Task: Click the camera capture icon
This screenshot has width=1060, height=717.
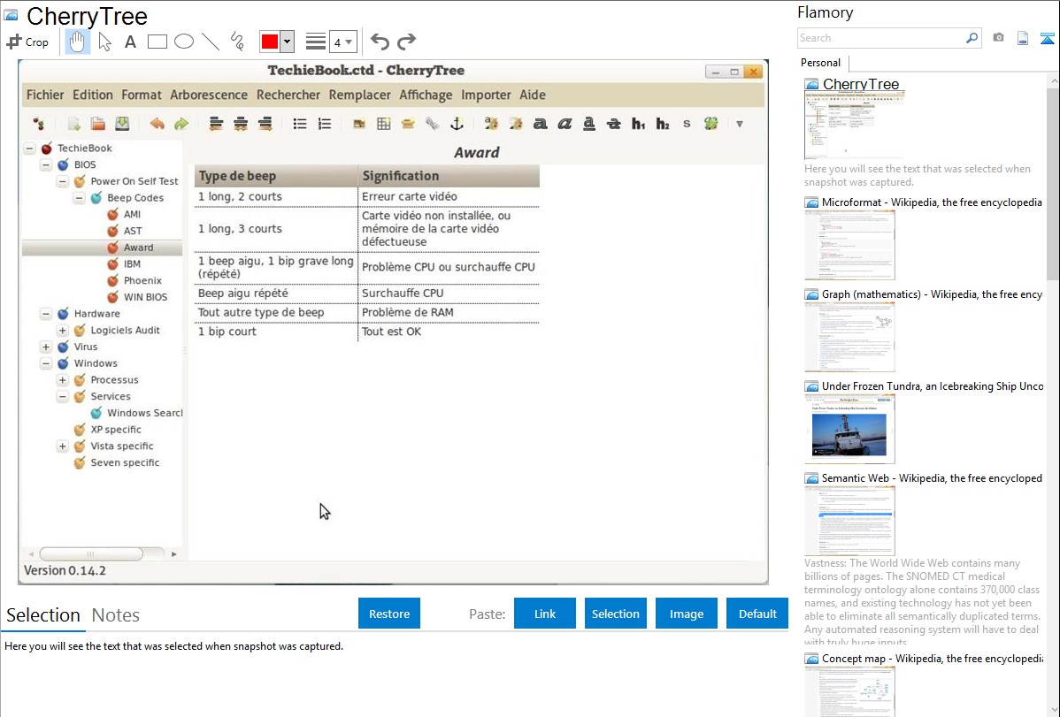Action: (x=998, y=38)
